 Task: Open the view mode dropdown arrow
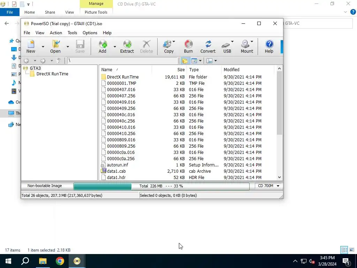(x=200, y=61)
